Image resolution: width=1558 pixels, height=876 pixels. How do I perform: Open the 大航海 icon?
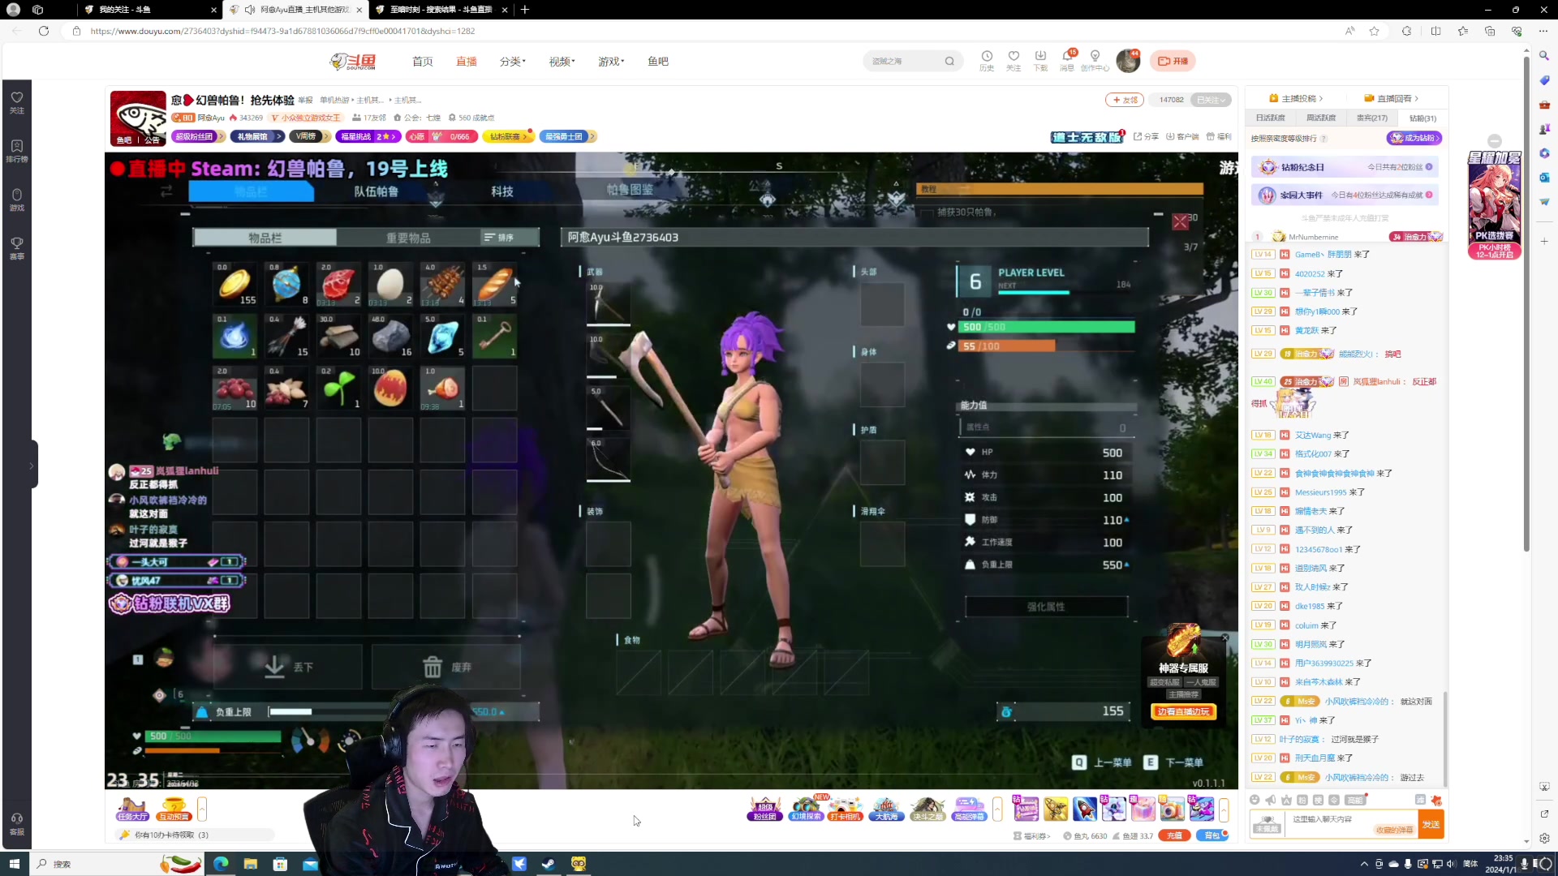coord(886,809)
